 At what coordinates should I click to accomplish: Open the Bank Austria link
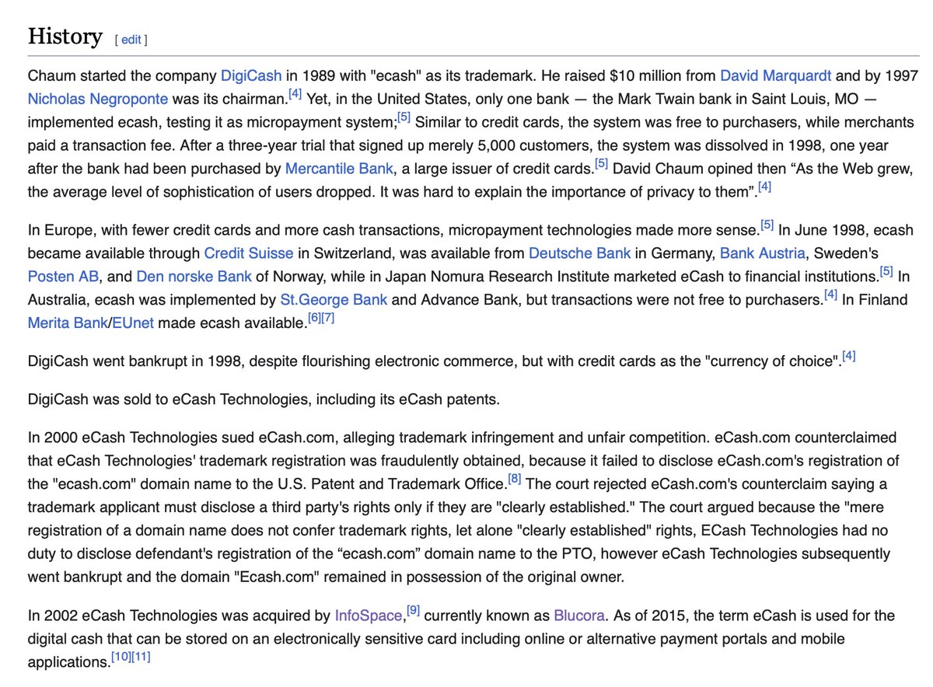click(763, 253)
